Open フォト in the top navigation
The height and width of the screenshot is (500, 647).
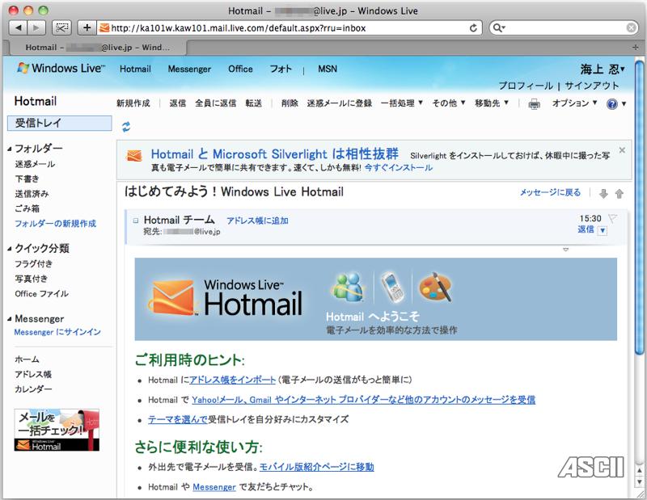coord(281,69)
